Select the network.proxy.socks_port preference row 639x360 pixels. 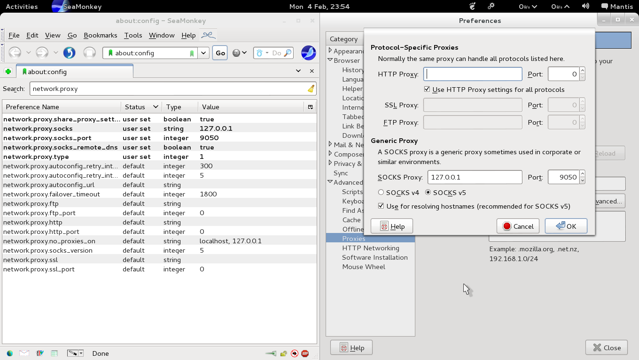[160, 138]
